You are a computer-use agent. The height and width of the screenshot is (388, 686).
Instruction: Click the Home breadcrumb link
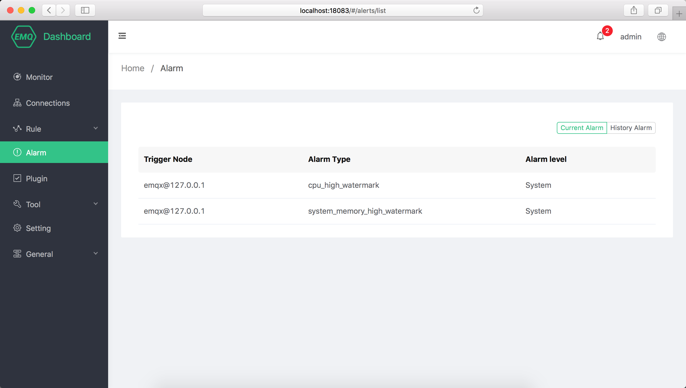pyautogui.click(x=133, y=68)
